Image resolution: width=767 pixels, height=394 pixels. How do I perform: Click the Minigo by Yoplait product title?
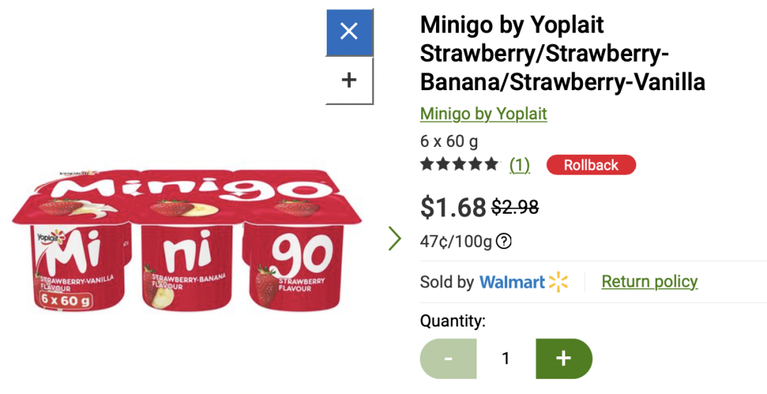562,54
